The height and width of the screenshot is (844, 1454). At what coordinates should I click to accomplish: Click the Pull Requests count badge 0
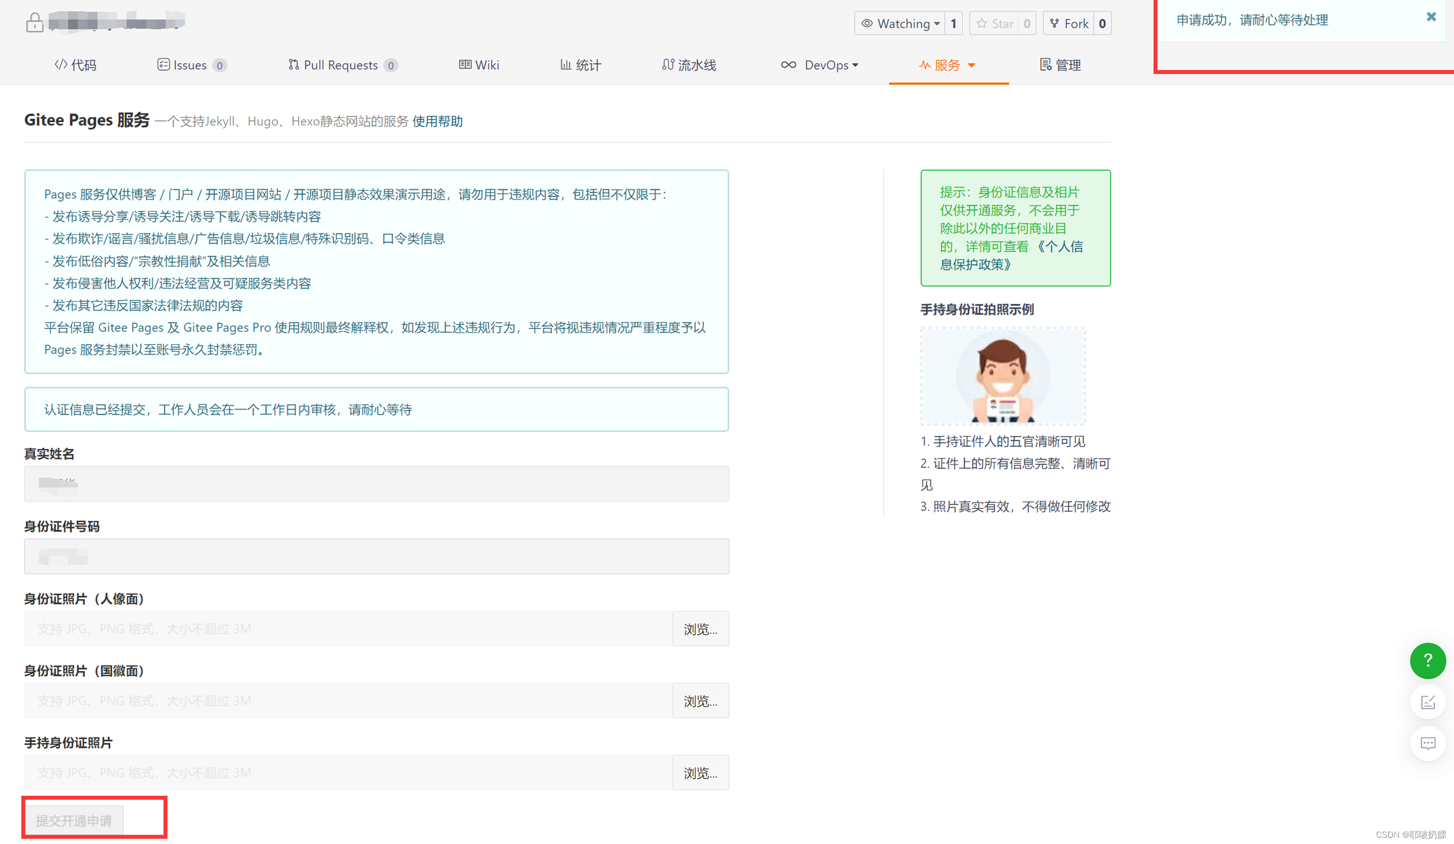(391, 65)
